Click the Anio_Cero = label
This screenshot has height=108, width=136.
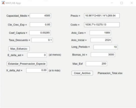tap(78, 33)
